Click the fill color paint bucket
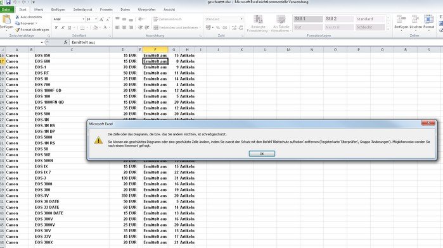The image size is (443, 248). (95, 28)
